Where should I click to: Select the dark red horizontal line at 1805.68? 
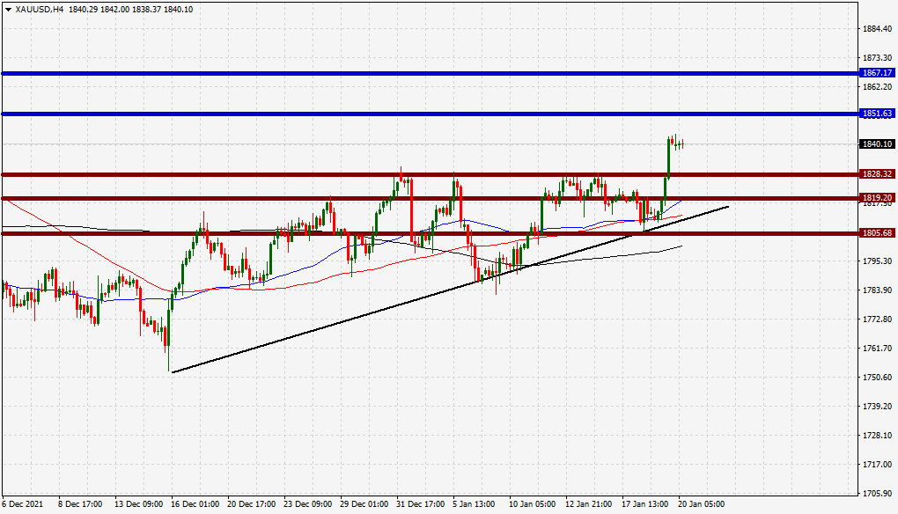point(430,233)
